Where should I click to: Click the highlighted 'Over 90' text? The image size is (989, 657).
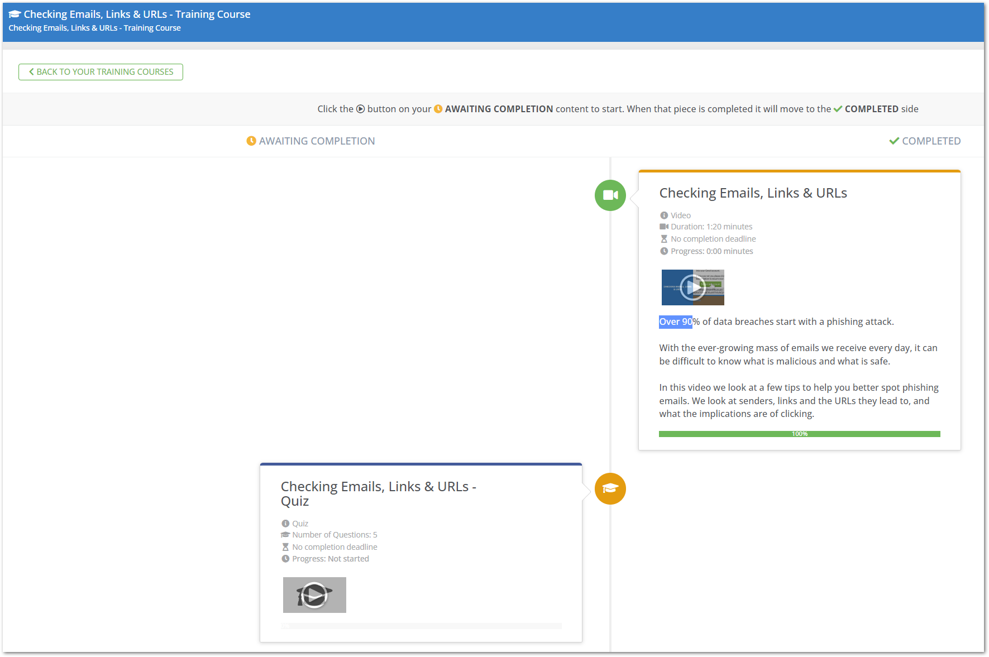coord(676,322)
